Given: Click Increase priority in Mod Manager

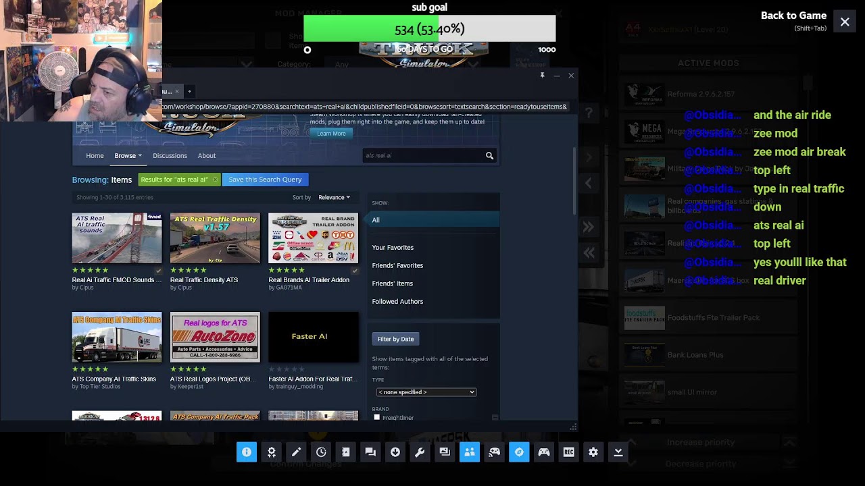Looking at the screenshot, I should [701, 443].
